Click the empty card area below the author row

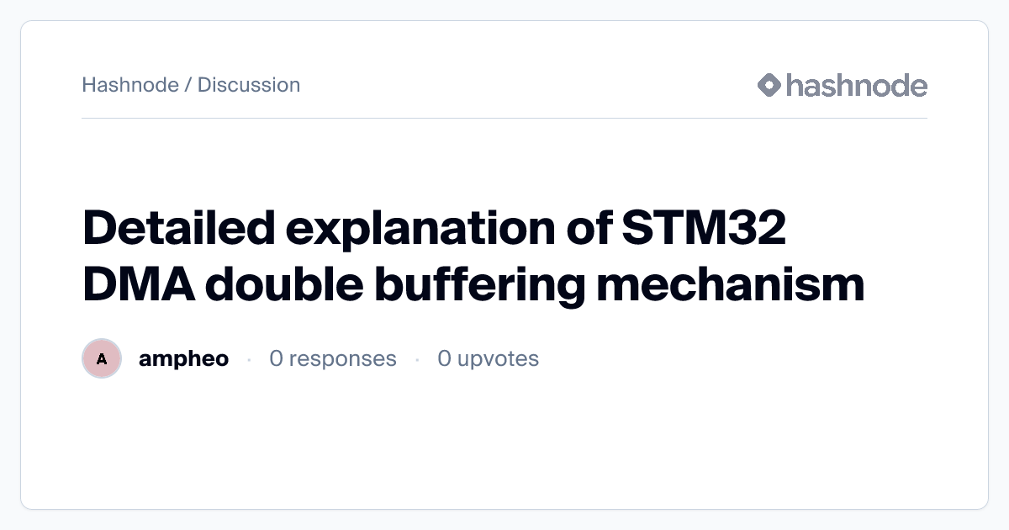click(504, 446)
